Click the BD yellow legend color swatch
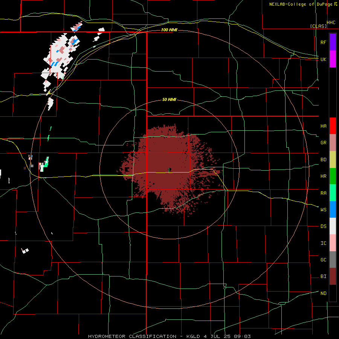Viewport: 339px width, 339px height. click(x=333, y=160)
